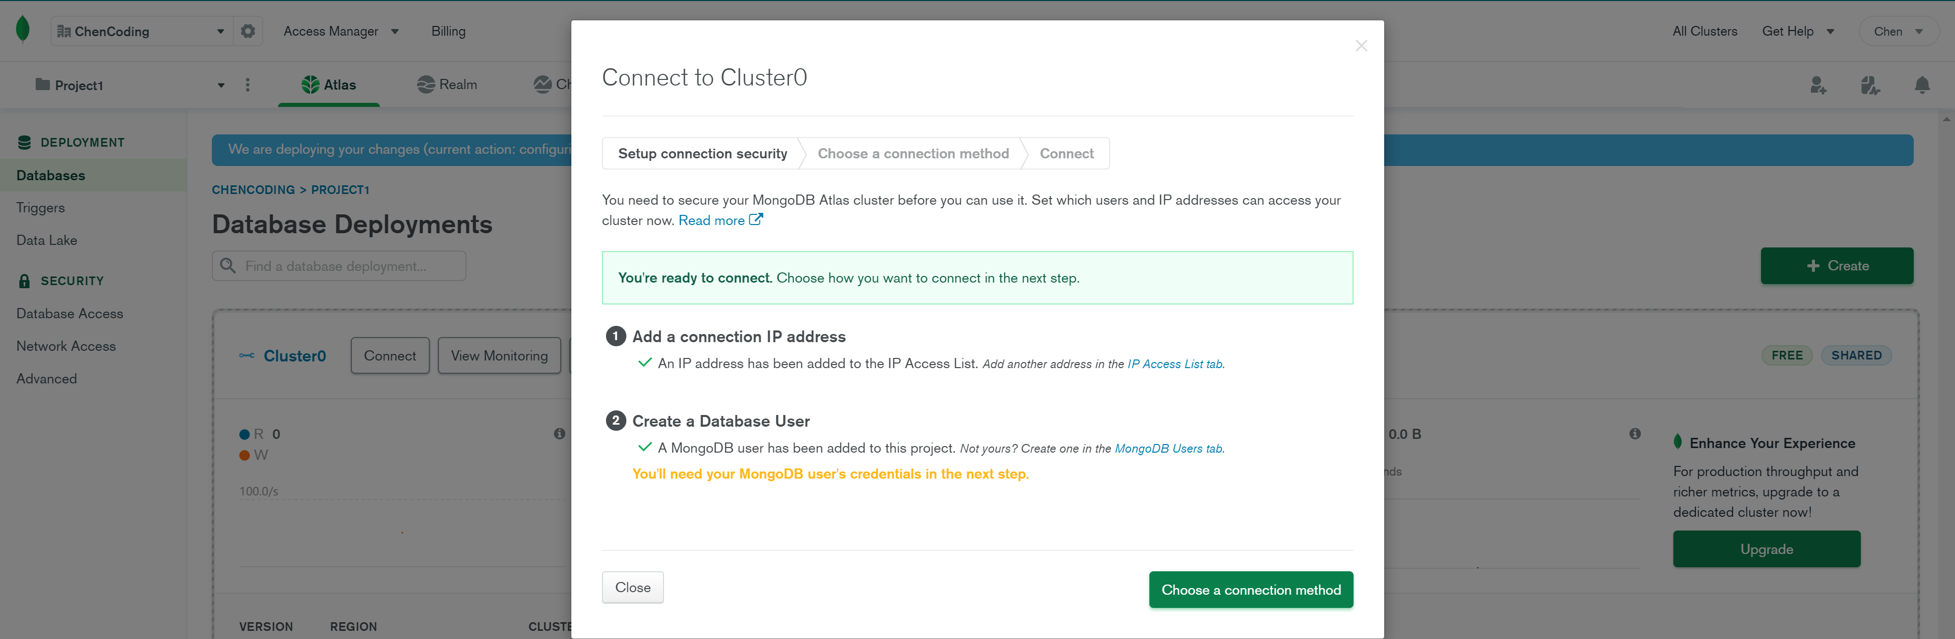Click the Connect button beside Cluster0
The height and width of the screenshot is (639, 1955).
[x=390, y=356]
